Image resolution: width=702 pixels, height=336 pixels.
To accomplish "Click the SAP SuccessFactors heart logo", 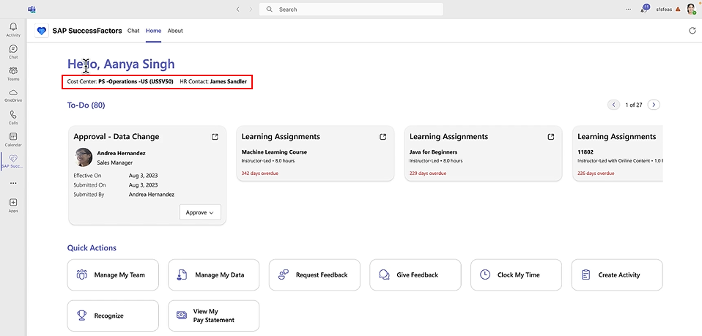I will pyautogui.click(x=42, y=31).
